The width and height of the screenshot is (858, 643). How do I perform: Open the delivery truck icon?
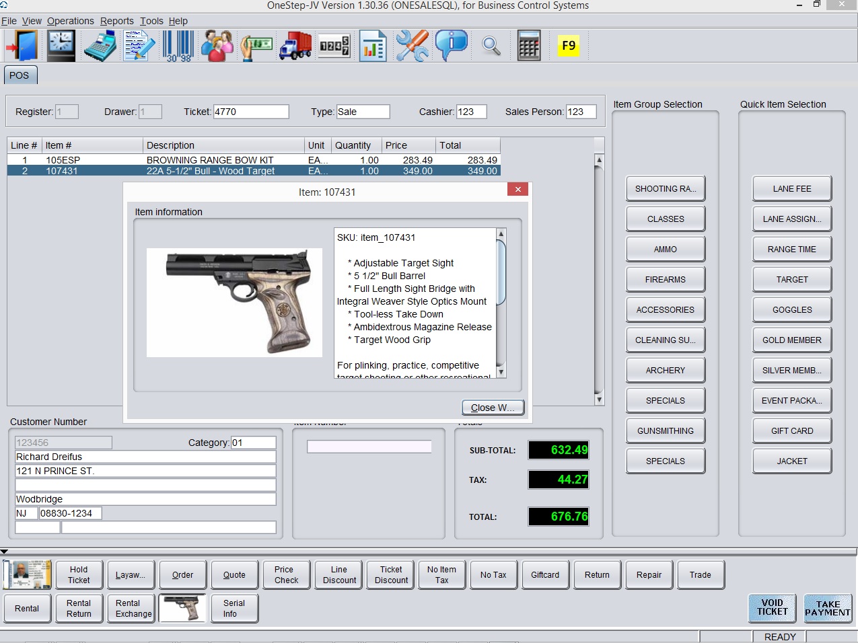295,46
